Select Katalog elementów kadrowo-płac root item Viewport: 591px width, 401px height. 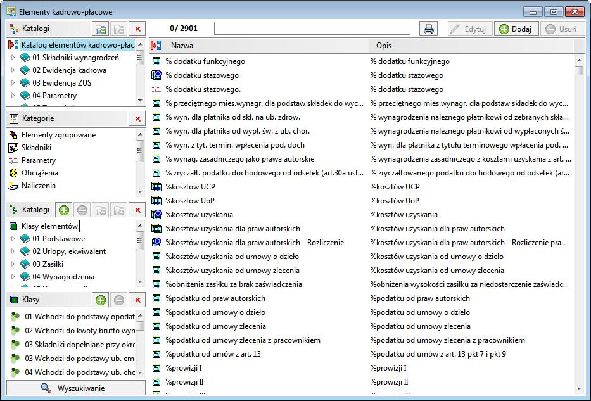point(78,45)
